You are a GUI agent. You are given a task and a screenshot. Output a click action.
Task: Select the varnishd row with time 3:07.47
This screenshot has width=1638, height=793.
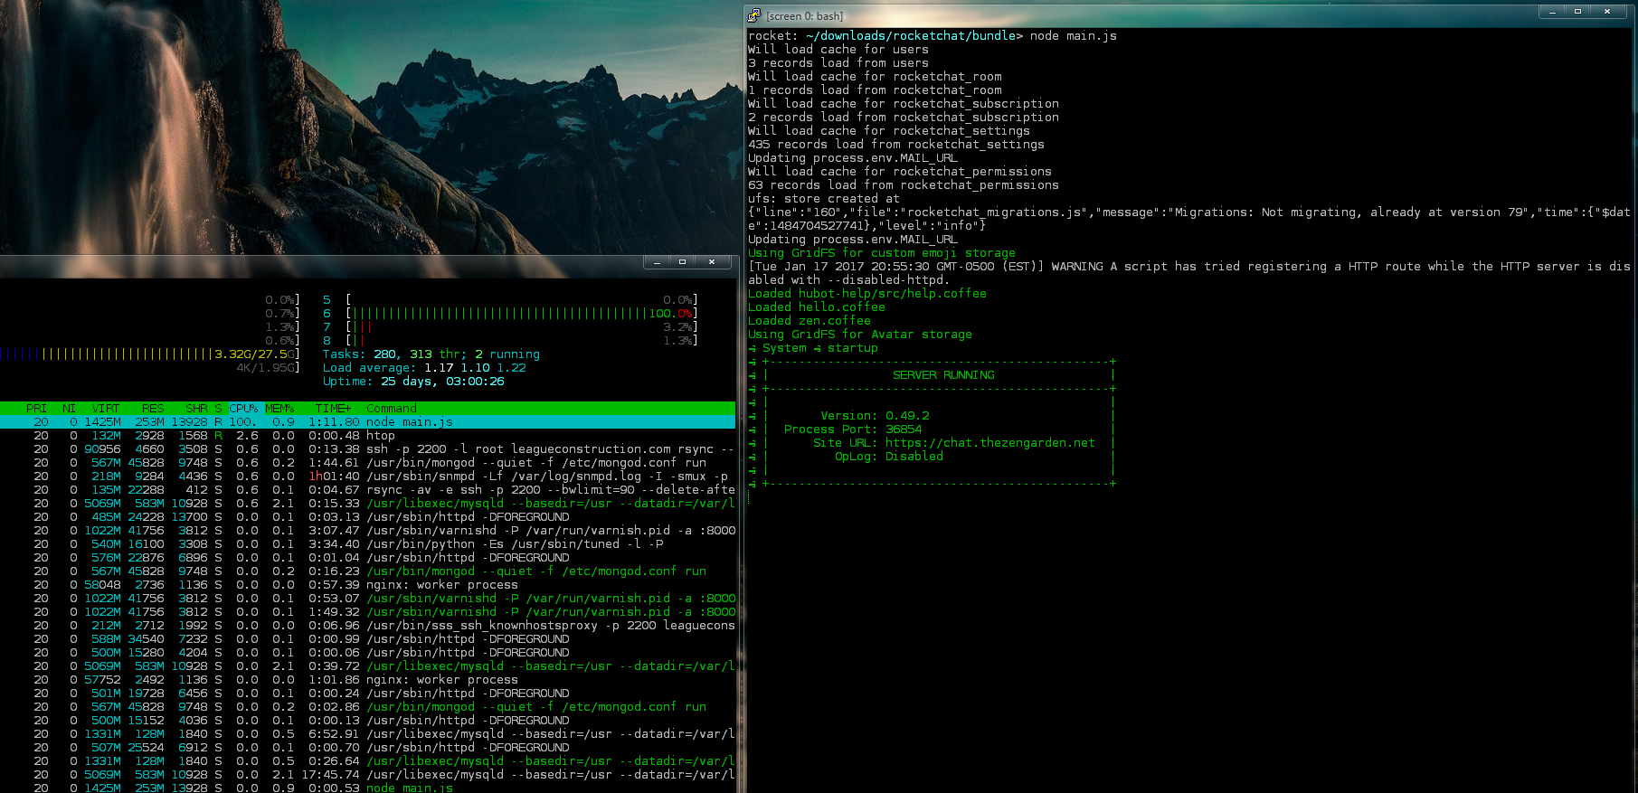point(367,531)
